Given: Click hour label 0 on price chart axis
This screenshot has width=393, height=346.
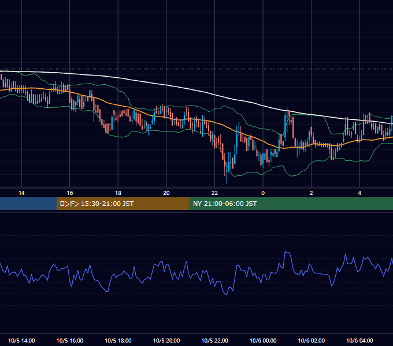Looking at the screenshot, I should point(263,193).
